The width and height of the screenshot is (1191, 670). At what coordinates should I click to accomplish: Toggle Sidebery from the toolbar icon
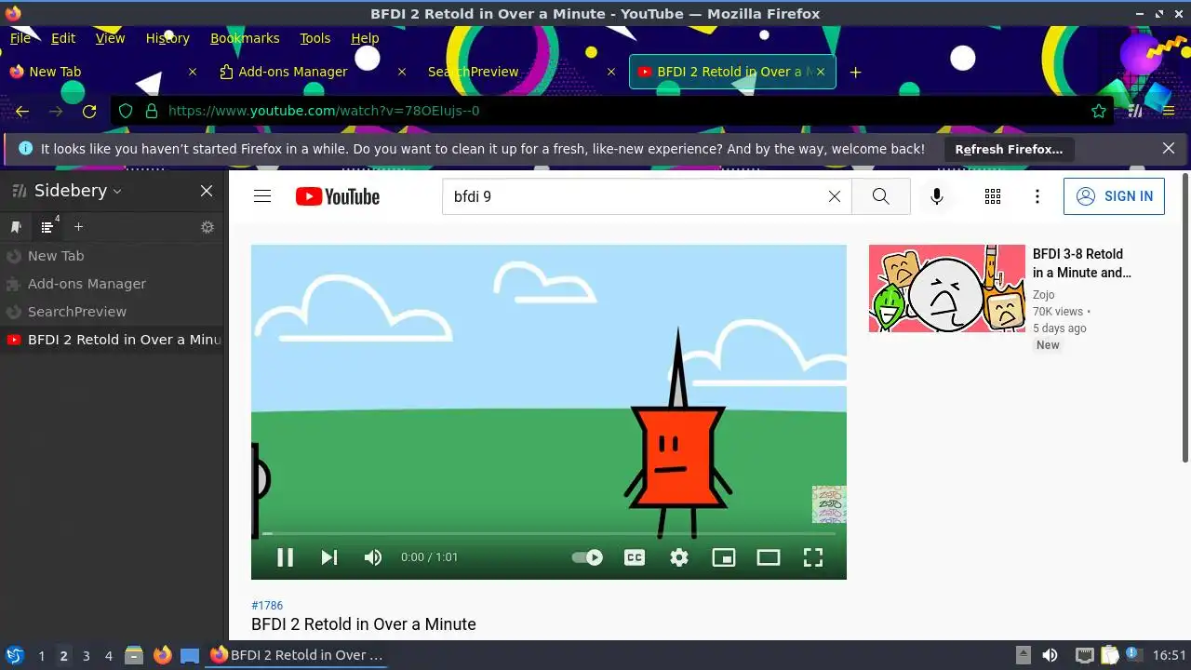pos(1135,111)
